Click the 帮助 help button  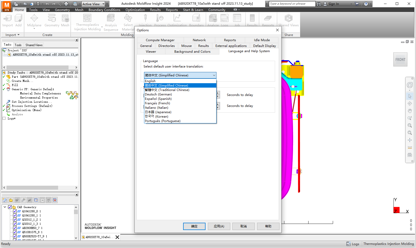click(x=268, y=226)
